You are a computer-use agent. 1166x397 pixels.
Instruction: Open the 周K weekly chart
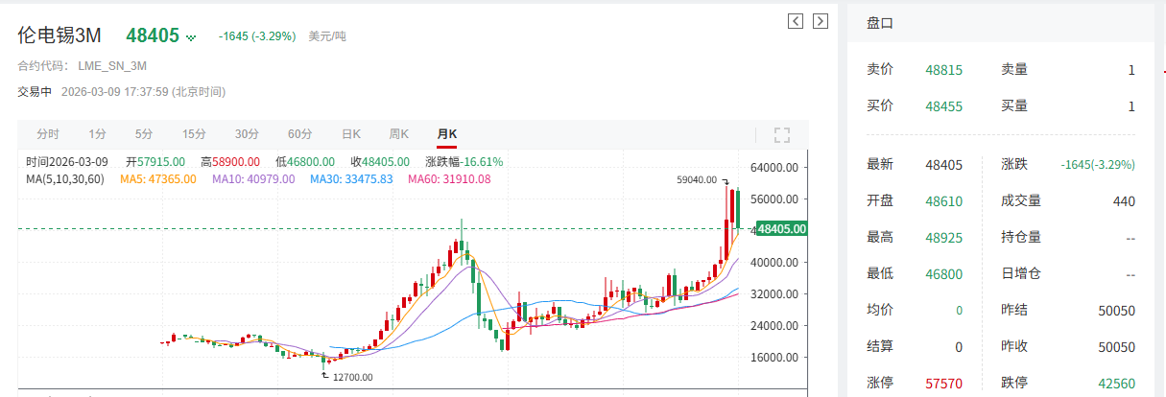pyautogui.click(x=399, y=134)
